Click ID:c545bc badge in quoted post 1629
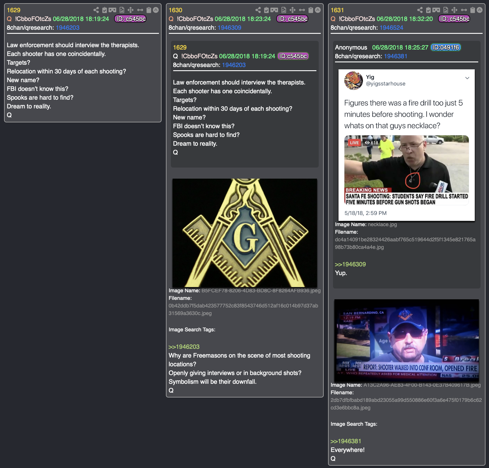Image resolution: width=489 pixels, height=468 pixels. tap(293, 56)
